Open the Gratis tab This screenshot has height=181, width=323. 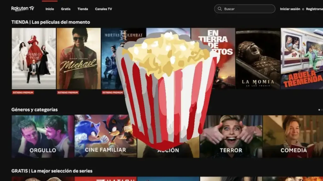pyautogui.click(x=66, y=9)
